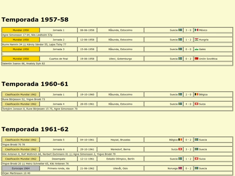Click the 4 - 0 score against Suiza
235x176 pixels.
coord(188,104)
